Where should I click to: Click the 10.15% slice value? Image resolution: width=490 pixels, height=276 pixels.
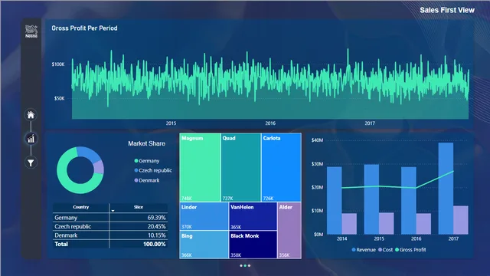156,235
